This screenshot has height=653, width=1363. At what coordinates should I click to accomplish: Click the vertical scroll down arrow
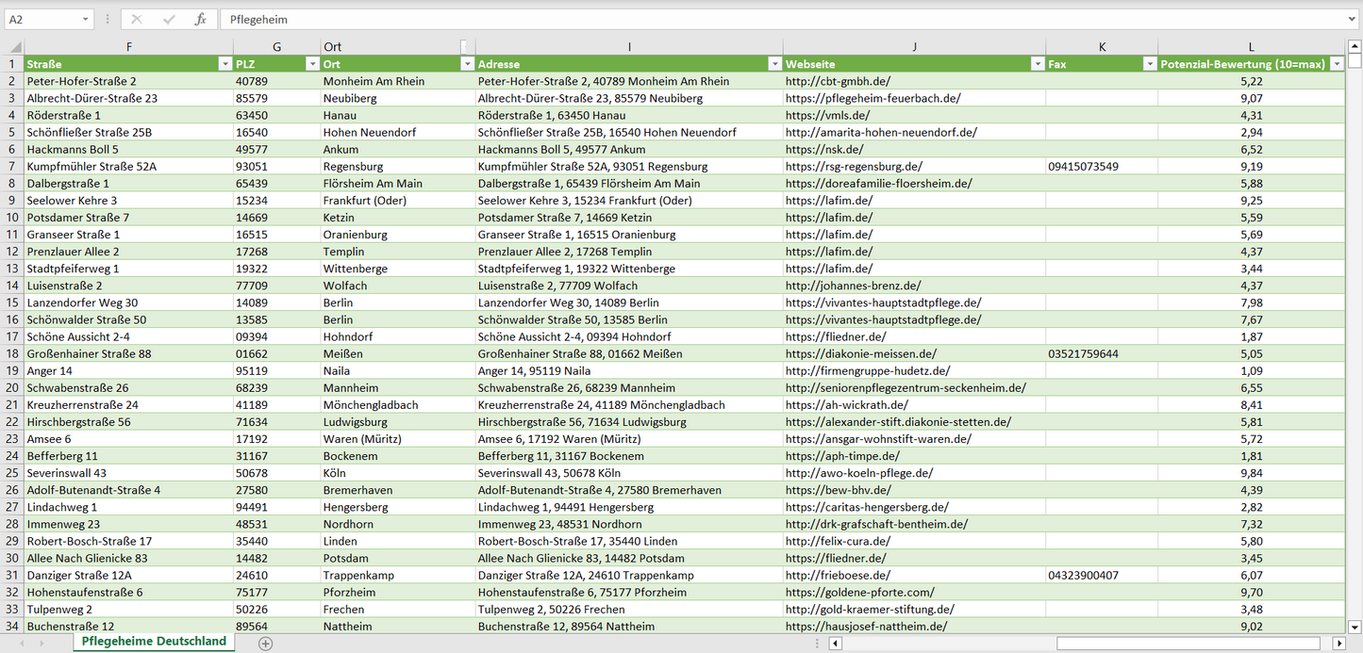pos(1355,626)
